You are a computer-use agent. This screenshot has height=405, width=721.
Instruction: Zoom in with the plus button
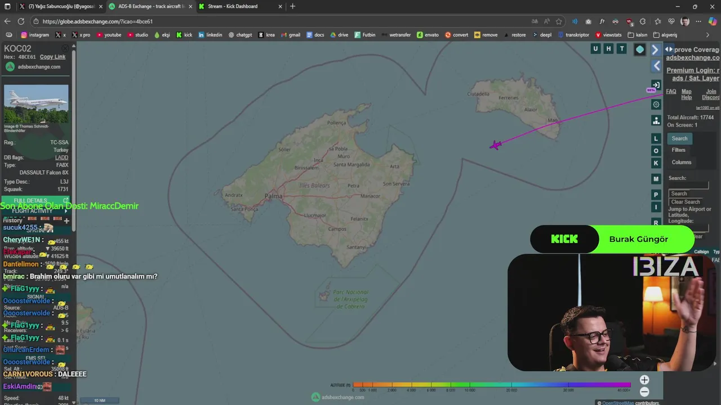(644, 380)
